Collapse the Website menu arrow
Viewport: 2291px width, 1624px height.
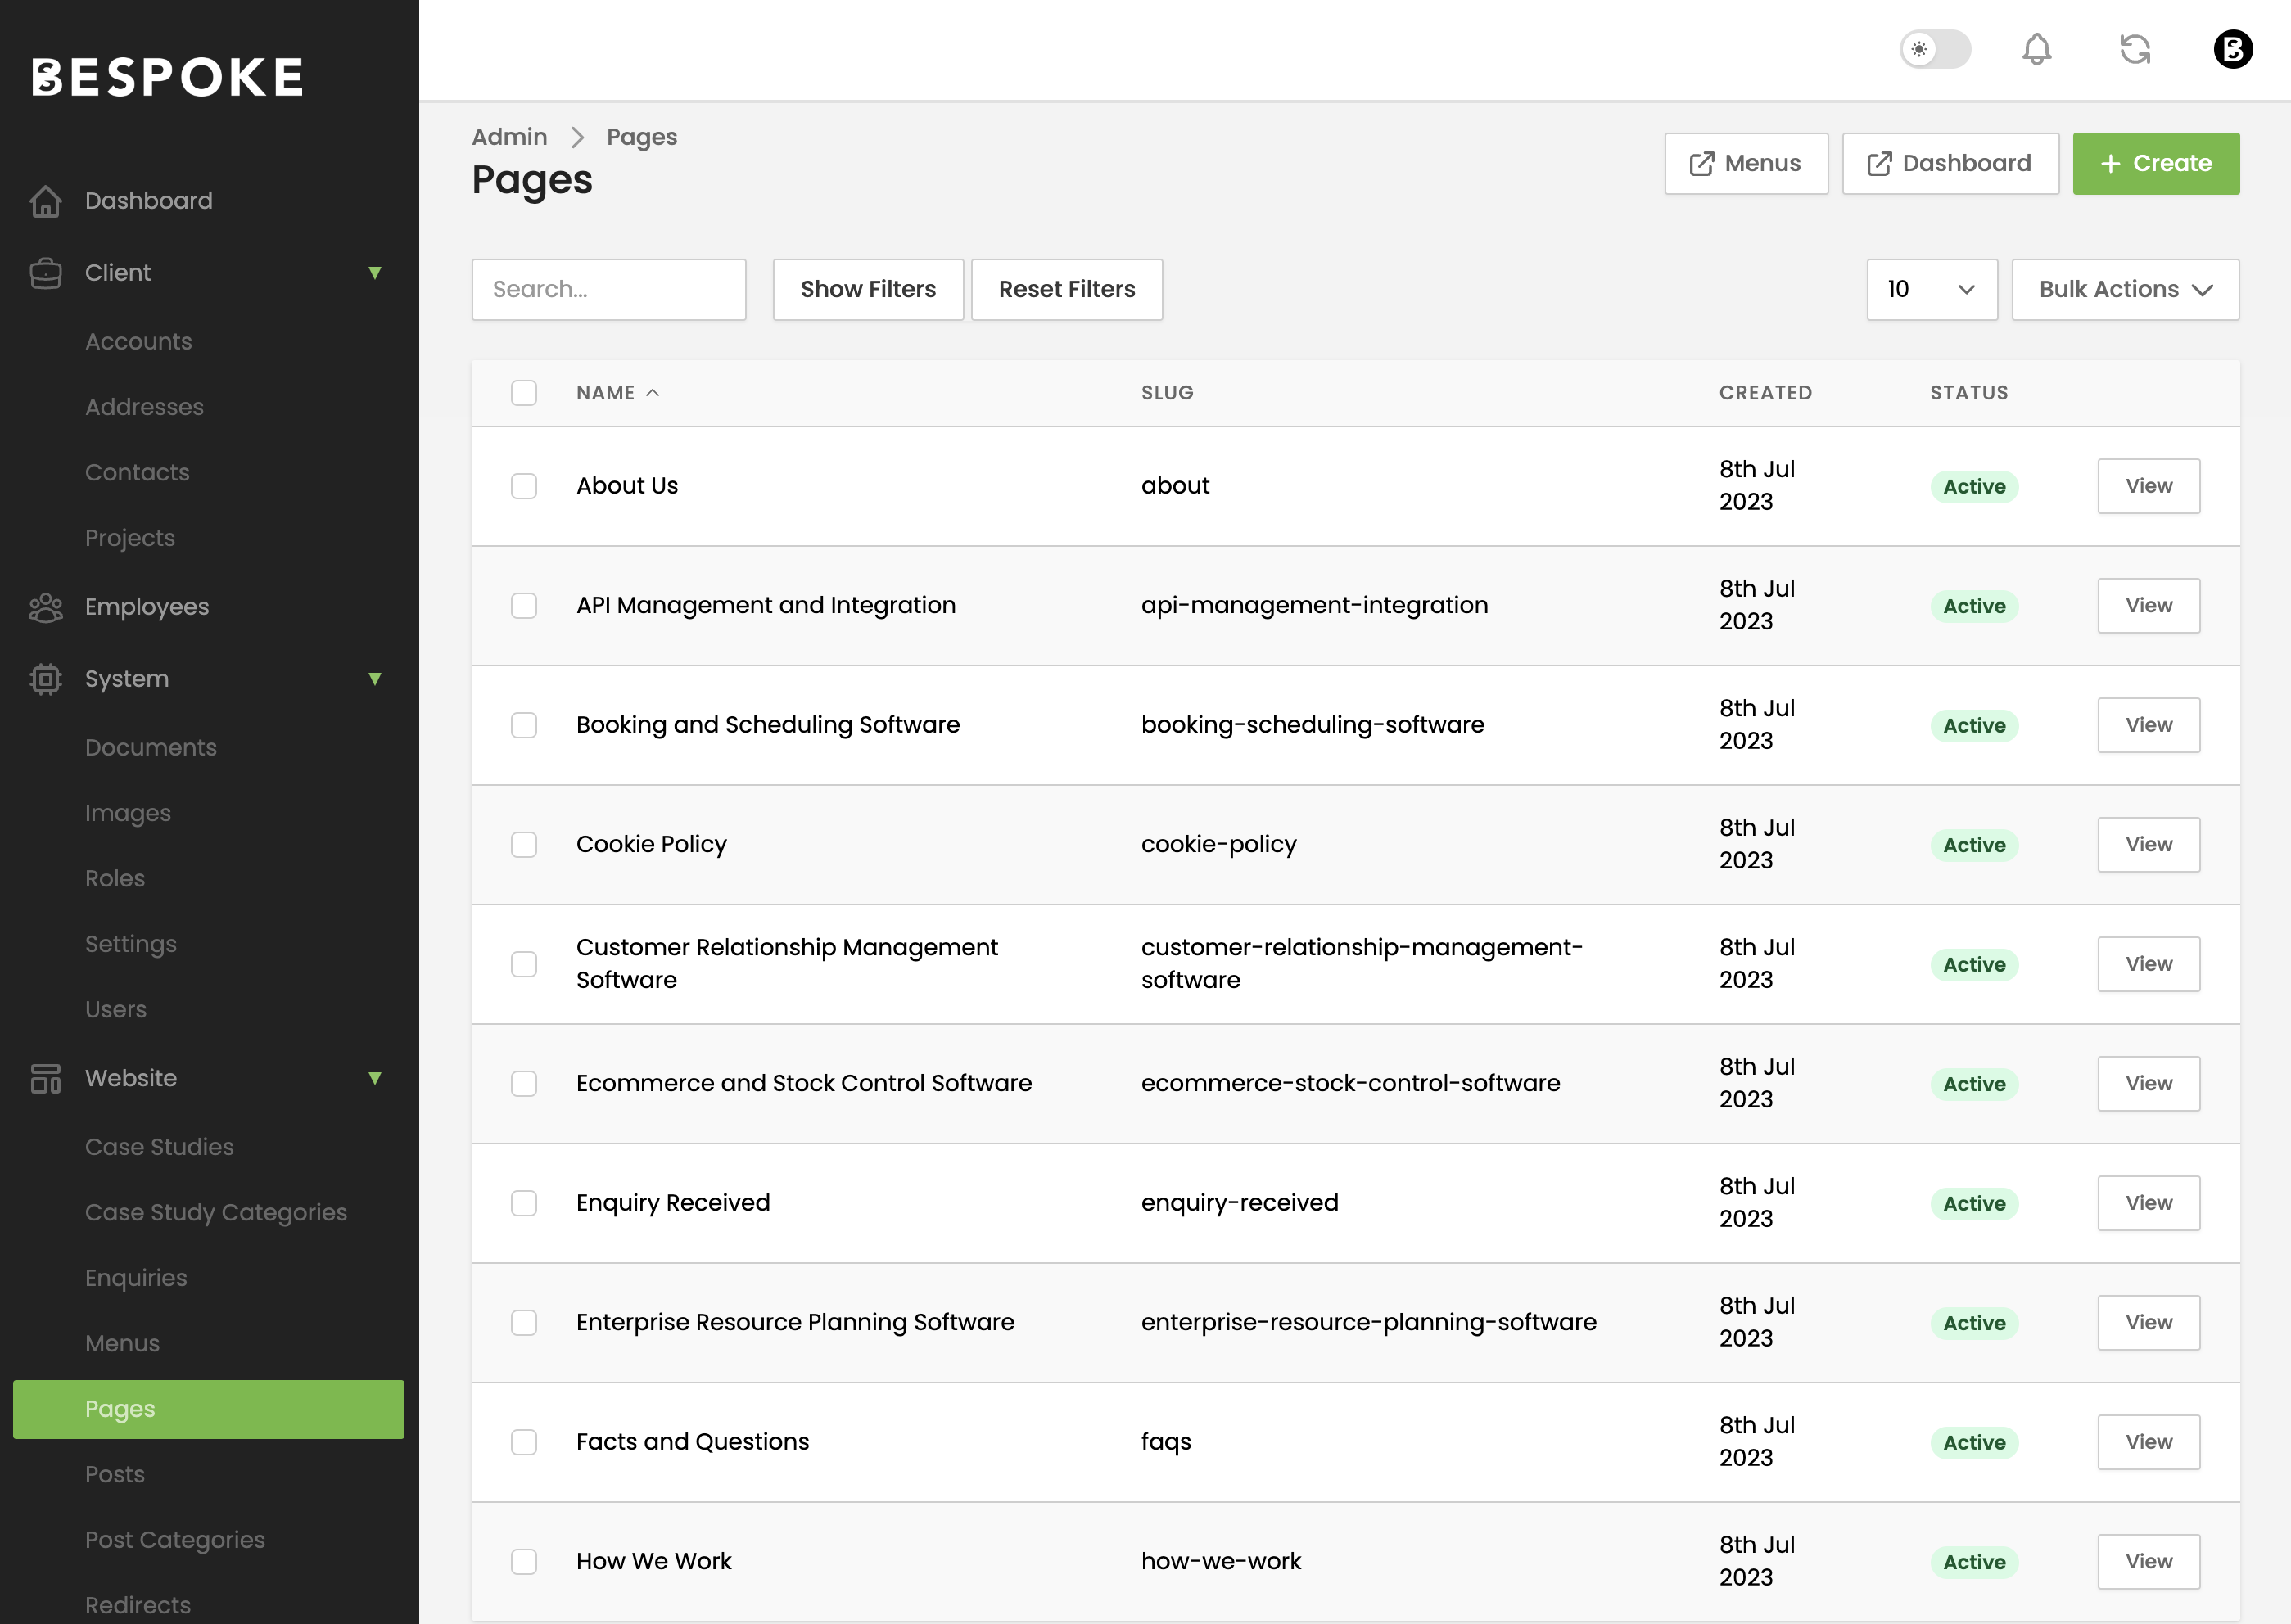tap(375, 1078)
